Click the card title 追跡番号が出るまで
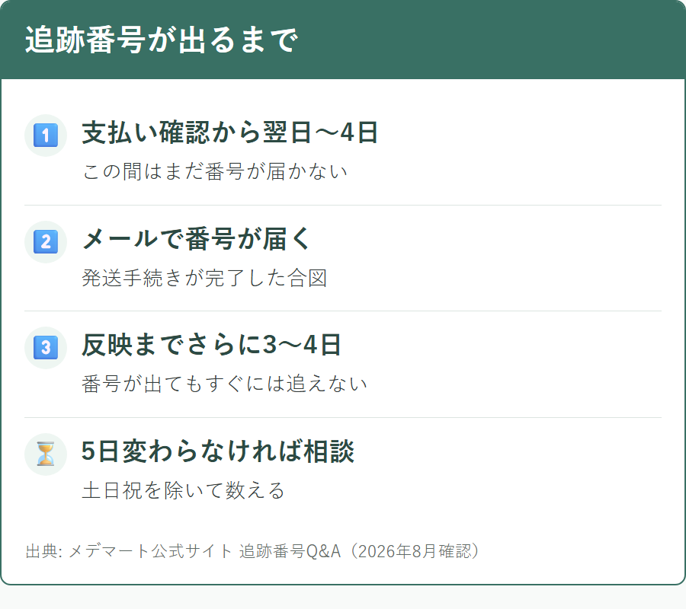The height and width of the screenshot is (609, 686). 162,40
